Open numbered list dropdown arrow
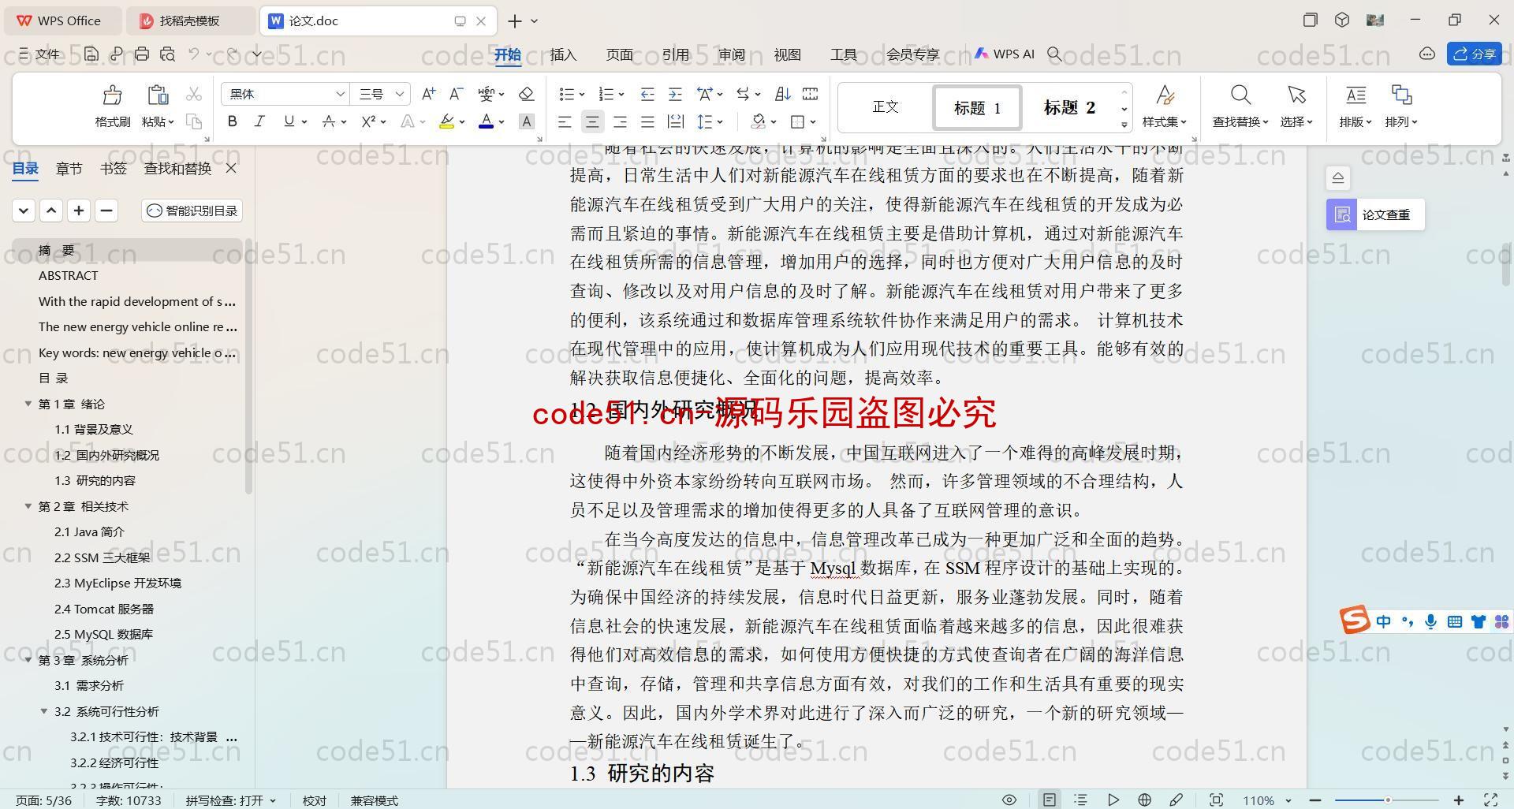The height and width of the screenshot is (809, 1514). coord(621,95)
